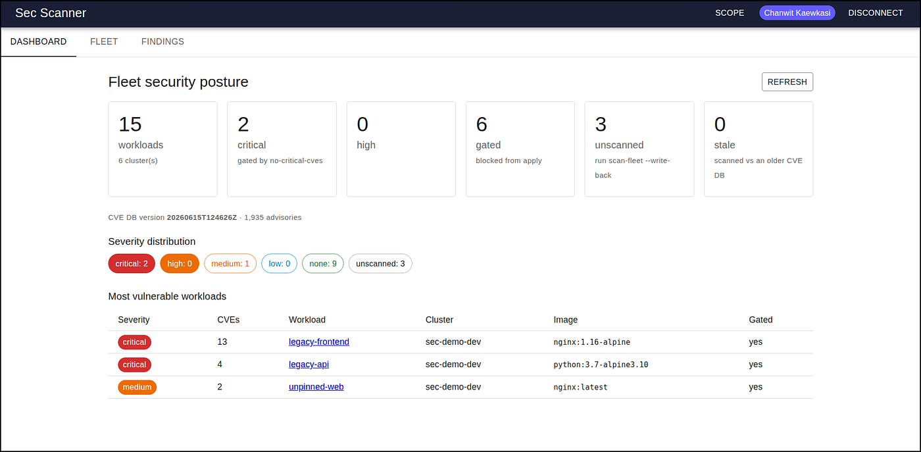Select the 15 workloads card
Screen dimensions: 921x452
click(x=162, y=149)
